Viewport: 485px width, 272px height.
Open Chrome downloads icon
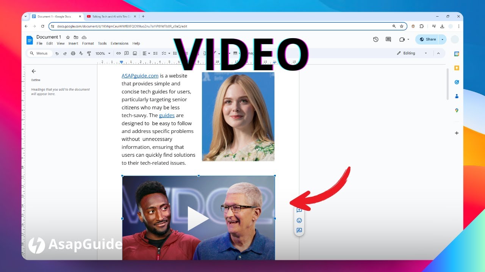[x=442, y=26]
